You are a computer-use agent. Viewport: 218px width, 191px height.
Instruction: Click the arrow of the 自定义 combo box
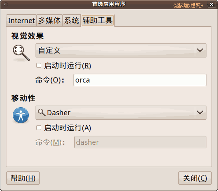200,50
